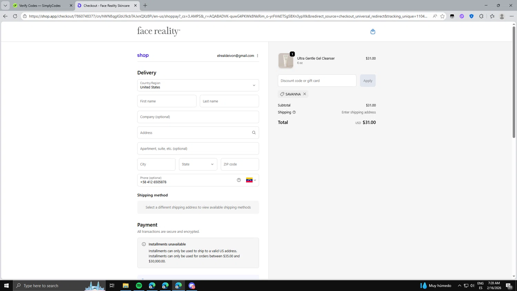This screenshot has width=517, height=291.
Task: Click the page vertical scrollbar
Action: pos(514,83)
